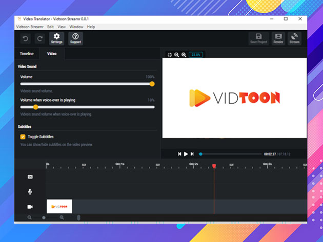
Task: Zoom in the timeline
Action: tap(62, 217)
